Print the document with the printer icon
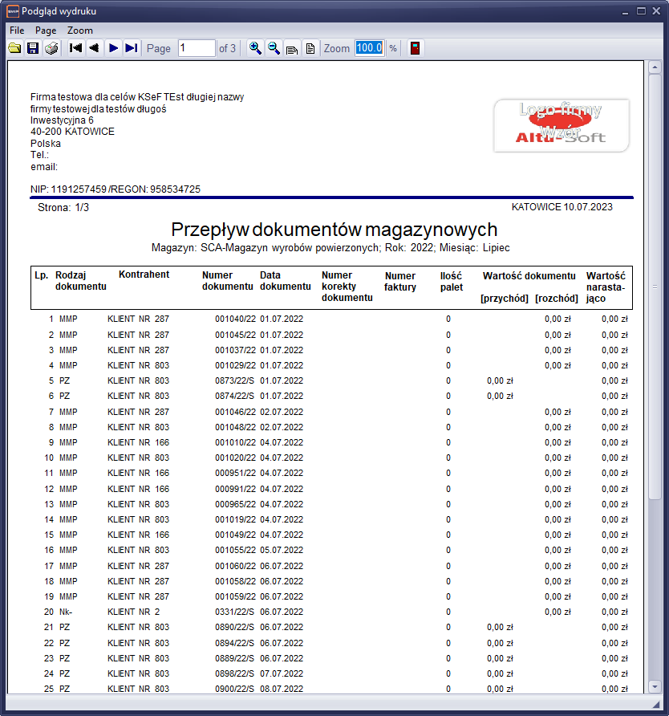 pyautogui.click(x=51, y=48)
